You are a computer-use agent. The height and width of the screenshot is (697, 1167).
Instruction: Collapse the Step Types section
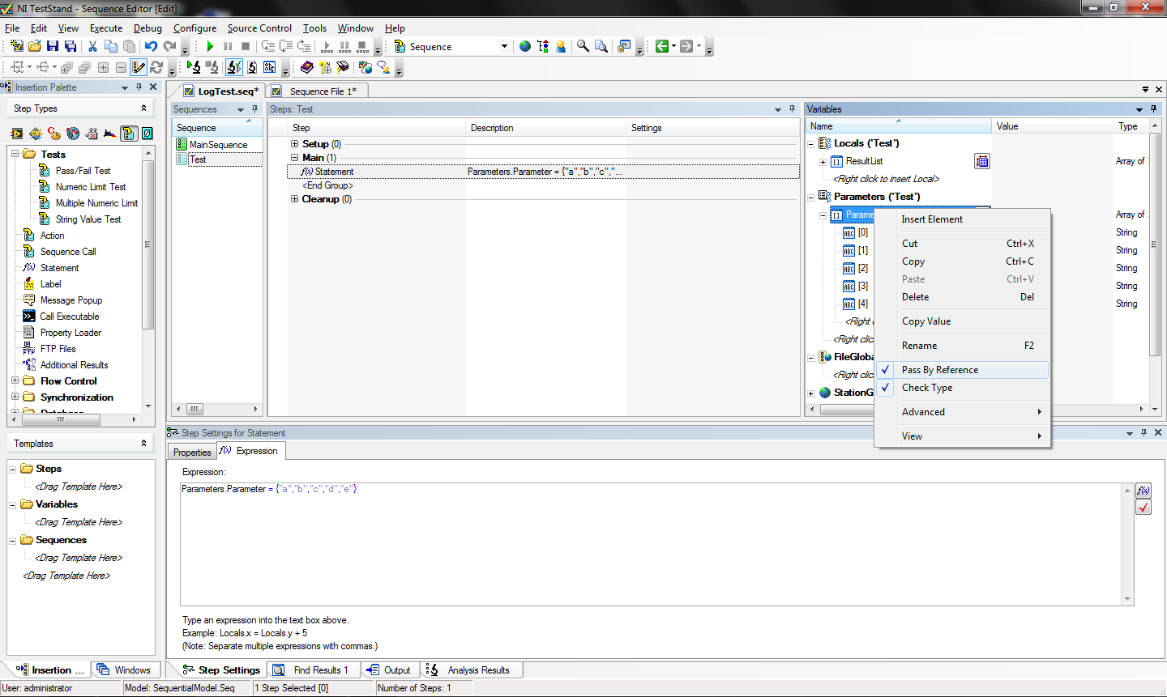144,108
